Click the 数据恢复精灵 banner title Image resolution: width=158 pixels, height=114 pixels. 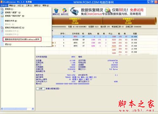pyautogui.click(x=92, y=10)
